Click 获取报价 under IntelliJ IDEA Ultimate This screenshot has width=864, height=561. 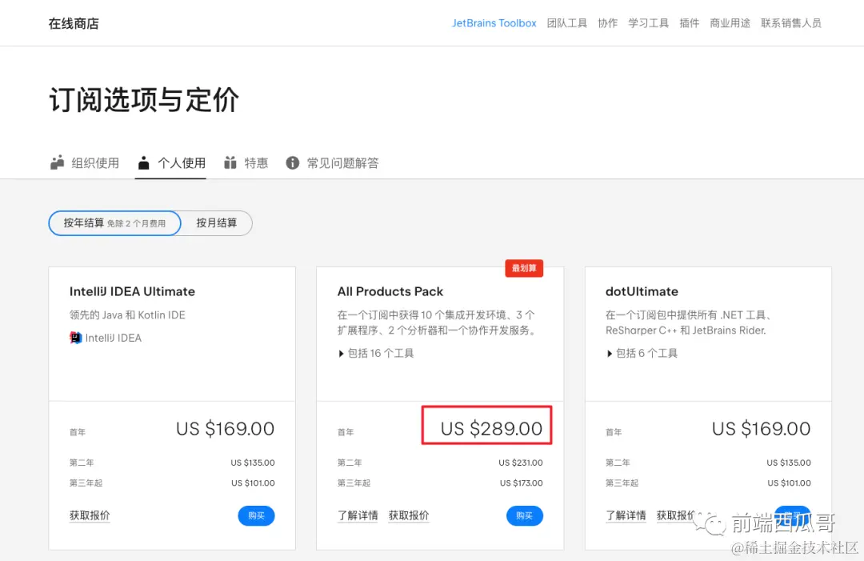(x=89, y=515)
